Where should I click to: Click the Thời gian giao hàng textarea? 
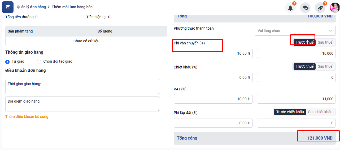(x=82, y=87)
